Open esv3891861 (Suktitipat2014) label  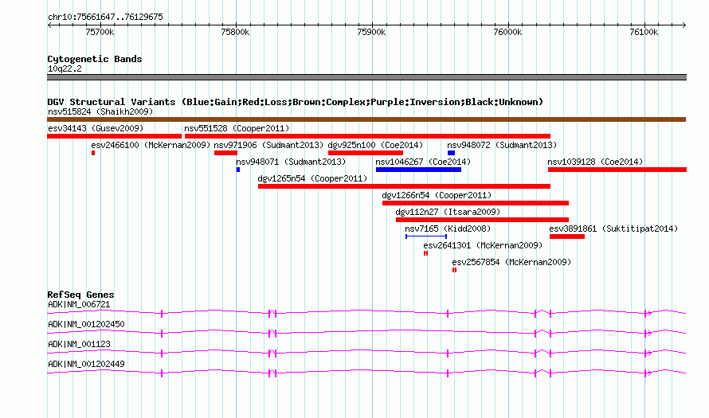click(613, 229)
